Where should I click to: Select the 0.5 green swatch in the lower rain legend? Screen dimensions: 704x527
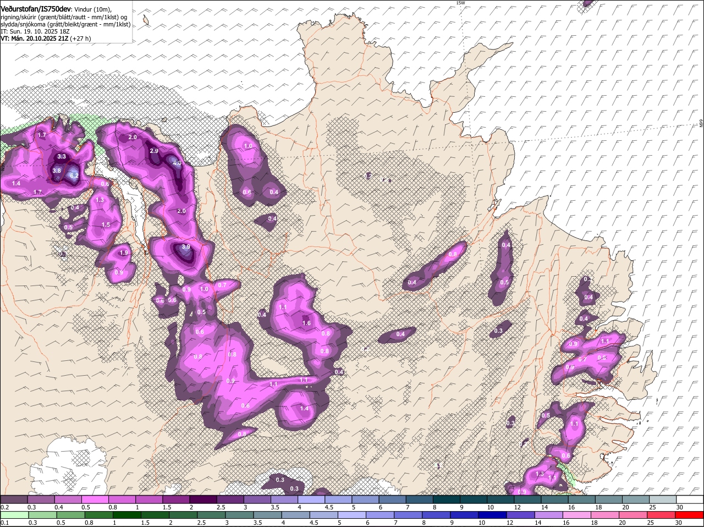[x=70, y=515]
